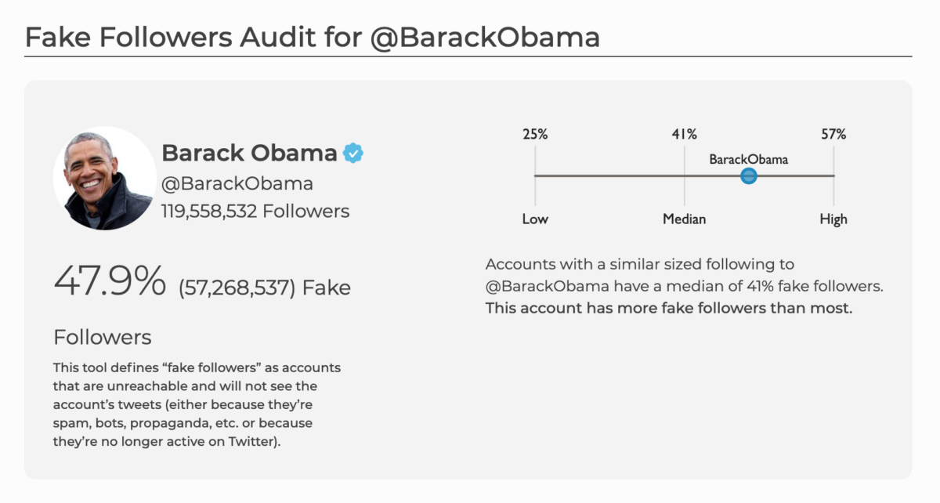The image size is (940, 503).
Task: Select the High label under the scale
Action: click(x=833, y=219)
